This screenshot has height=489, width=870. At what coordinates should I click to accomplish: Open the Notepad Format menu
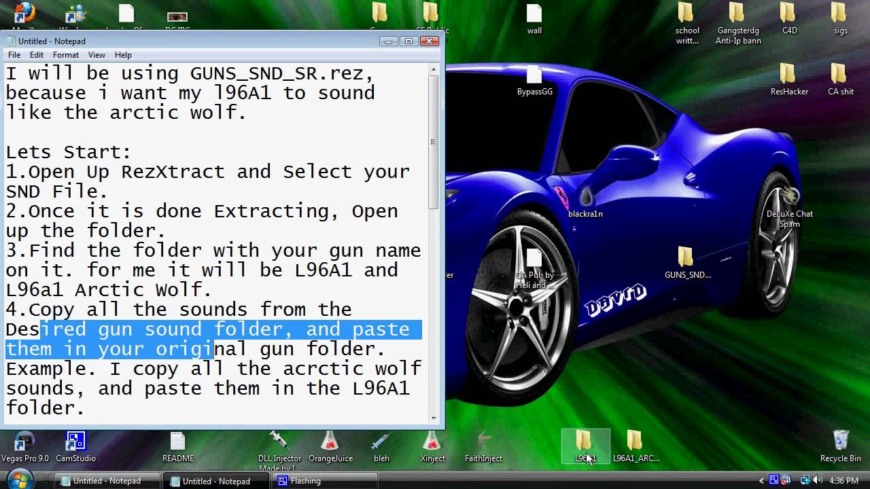(66, 55)
